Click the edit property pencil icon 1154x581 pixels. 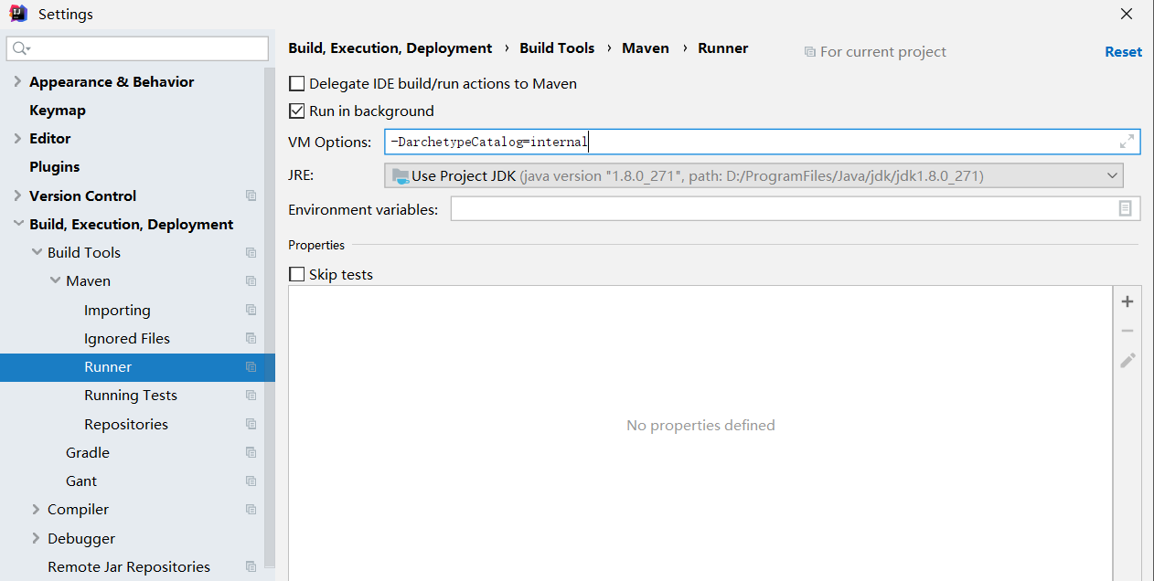(x=1127, y=360)
